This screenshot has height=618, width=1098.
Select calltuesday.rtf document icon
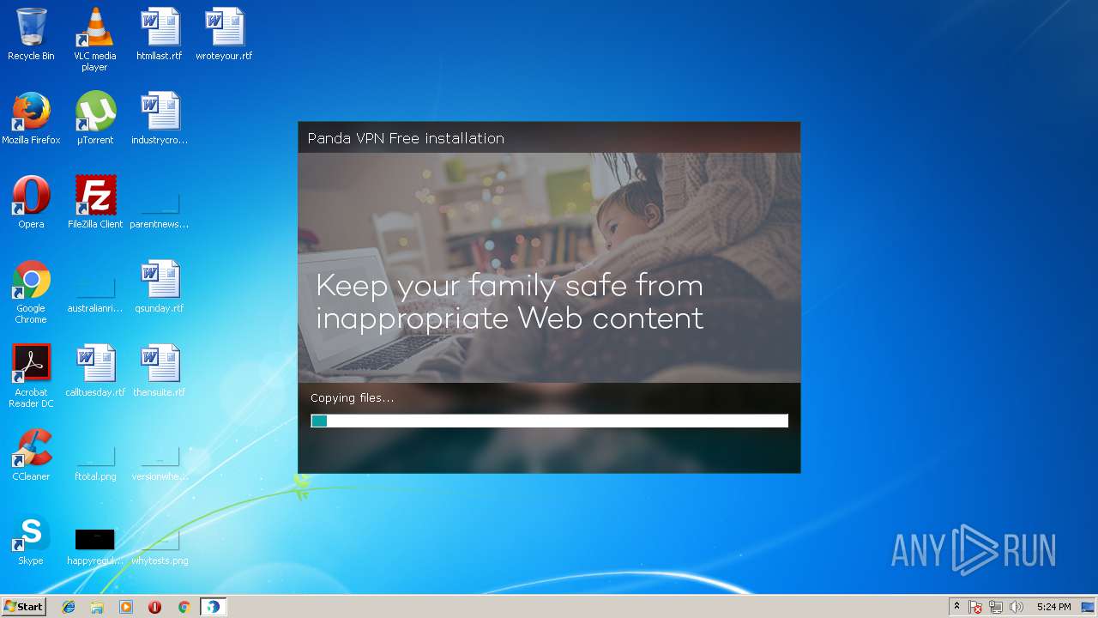95,371
